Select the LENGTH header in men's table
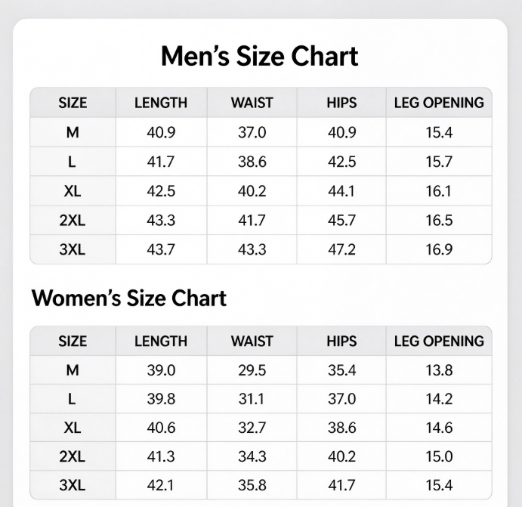This screenshot has width=522, height=507. coord(161,103)
